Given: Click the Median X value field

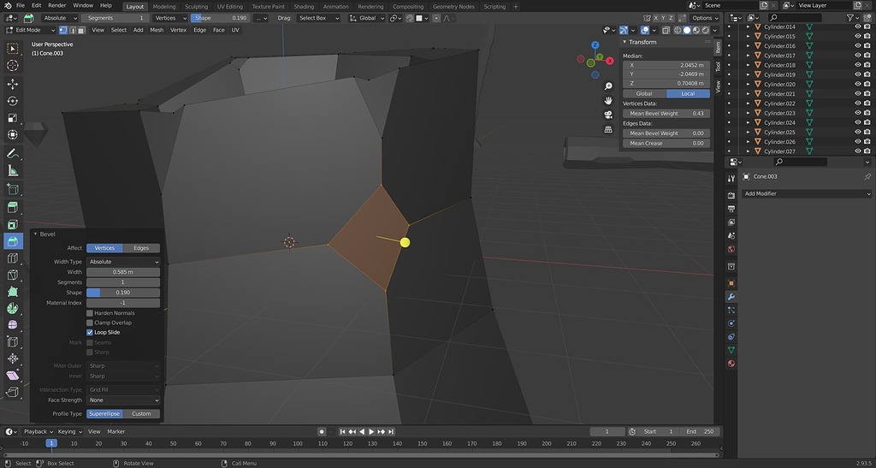Looking at the screenshot, I should coord(666,65).
